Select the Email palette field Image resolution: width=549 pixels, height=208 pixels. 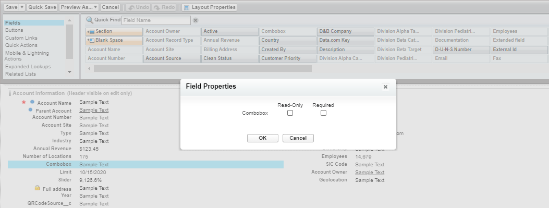pyautogui.click(x=461, y=58)
